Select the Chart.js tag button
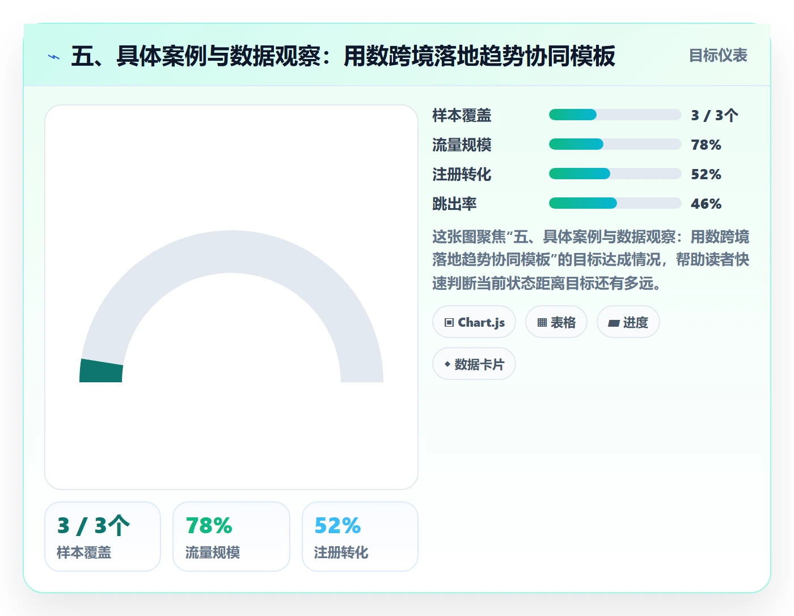The image size is (794, 616). coord(474,322)
